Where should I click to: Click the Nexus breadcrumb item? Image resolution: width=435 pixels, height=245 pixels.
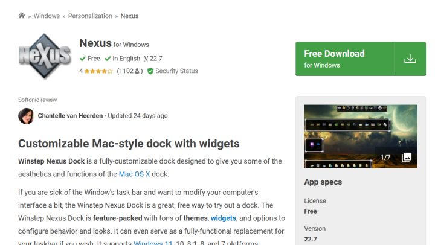(x=129, y=16)
